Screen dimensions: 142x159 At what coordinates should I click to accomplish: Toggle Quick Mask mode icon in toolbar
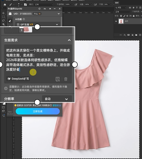click(3, 107)
